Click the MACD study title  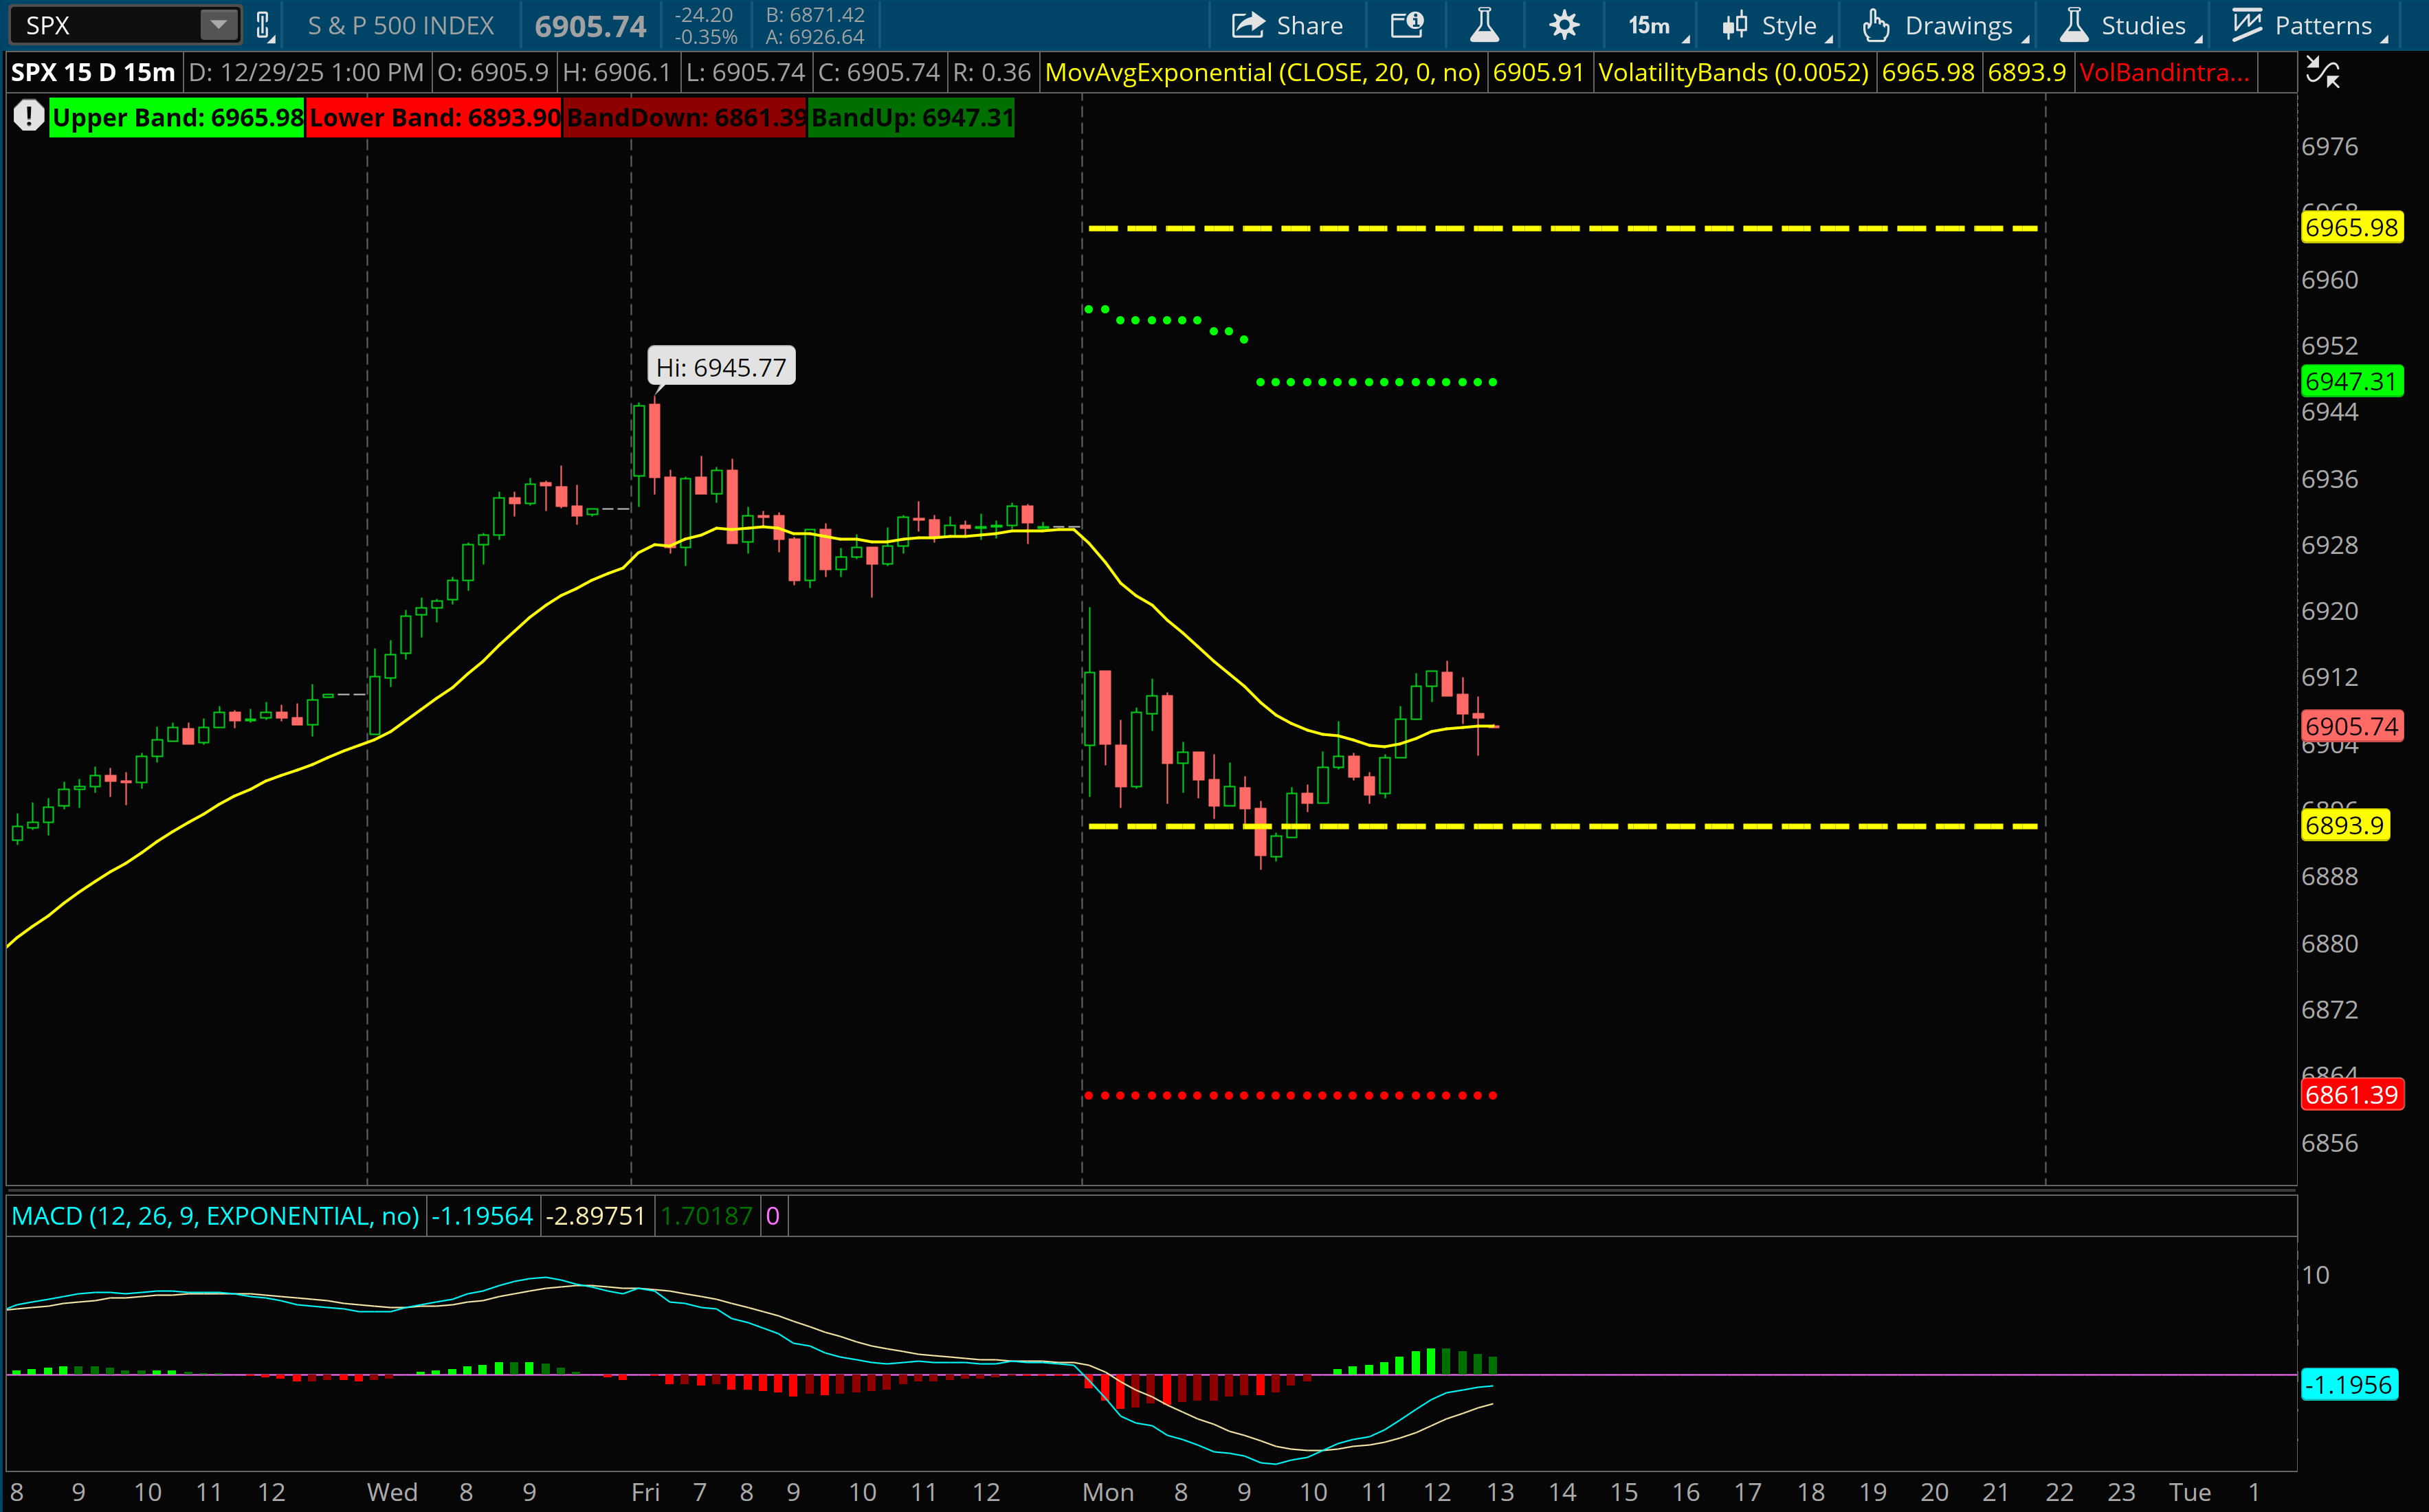coord(215,1216)
